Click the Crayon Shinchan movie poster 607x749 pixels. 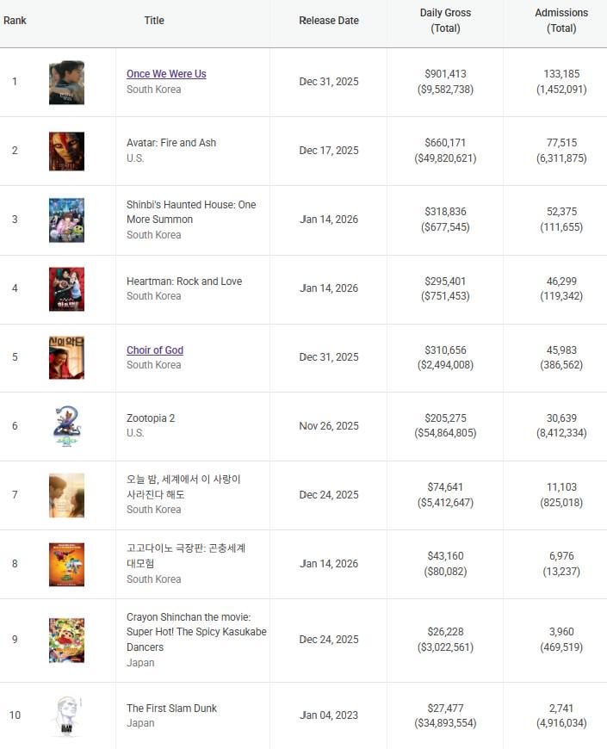click(66, 640)
